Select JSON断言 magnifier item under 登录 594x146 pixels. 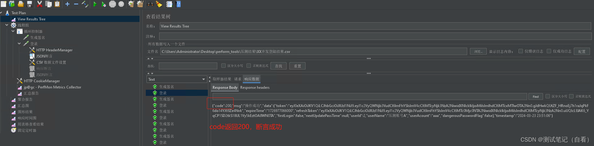tap(44, 56)
